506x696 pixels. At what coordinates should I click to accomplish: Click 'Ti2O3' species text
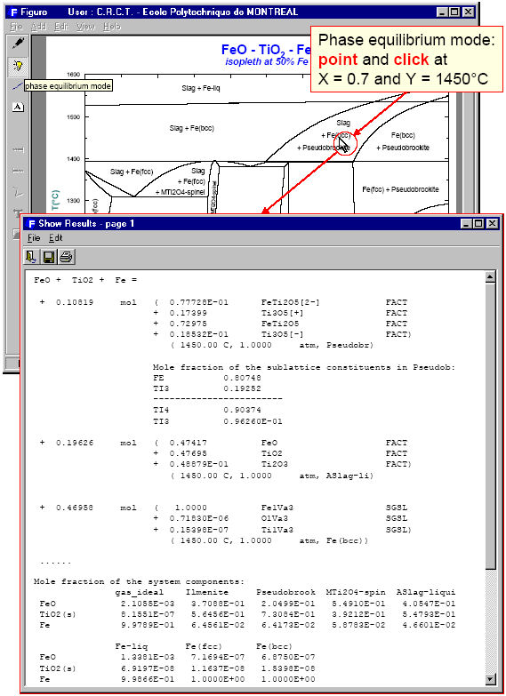(275, 464)
